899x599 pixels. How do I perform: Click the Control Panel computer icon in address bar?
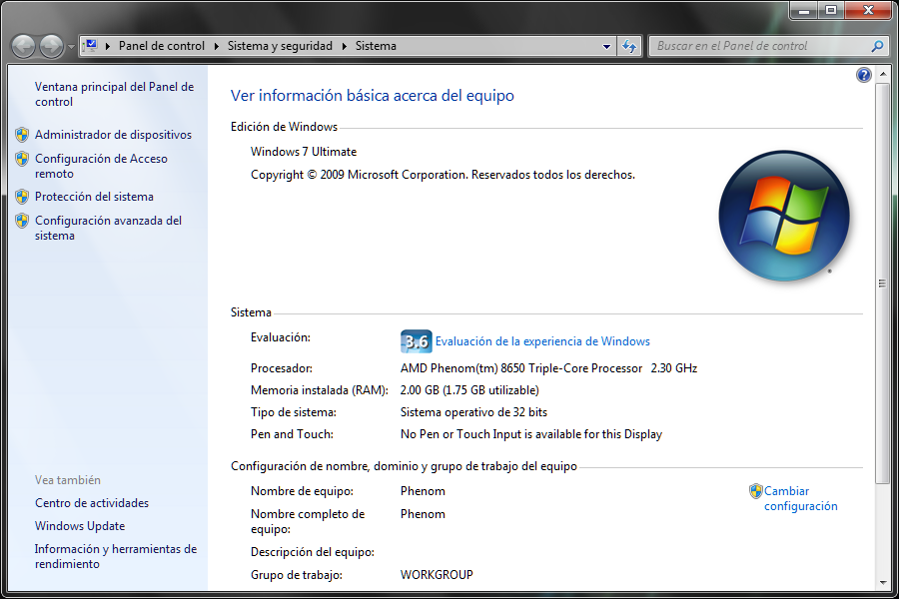point(91,45)
